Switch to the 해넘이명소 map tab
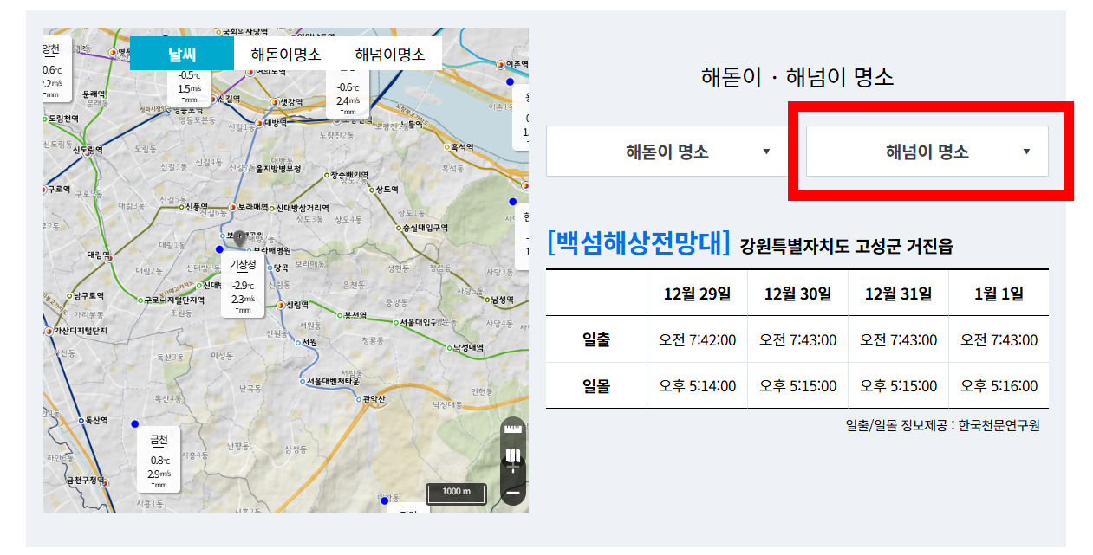This screenshot has height=555, width=1093. 390,54
